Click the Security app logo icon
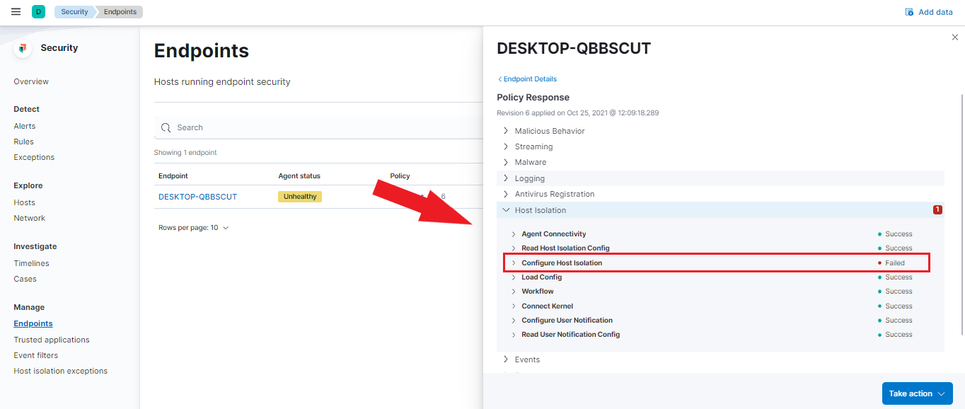Screen dimensions: 965x409 point(23,48)
